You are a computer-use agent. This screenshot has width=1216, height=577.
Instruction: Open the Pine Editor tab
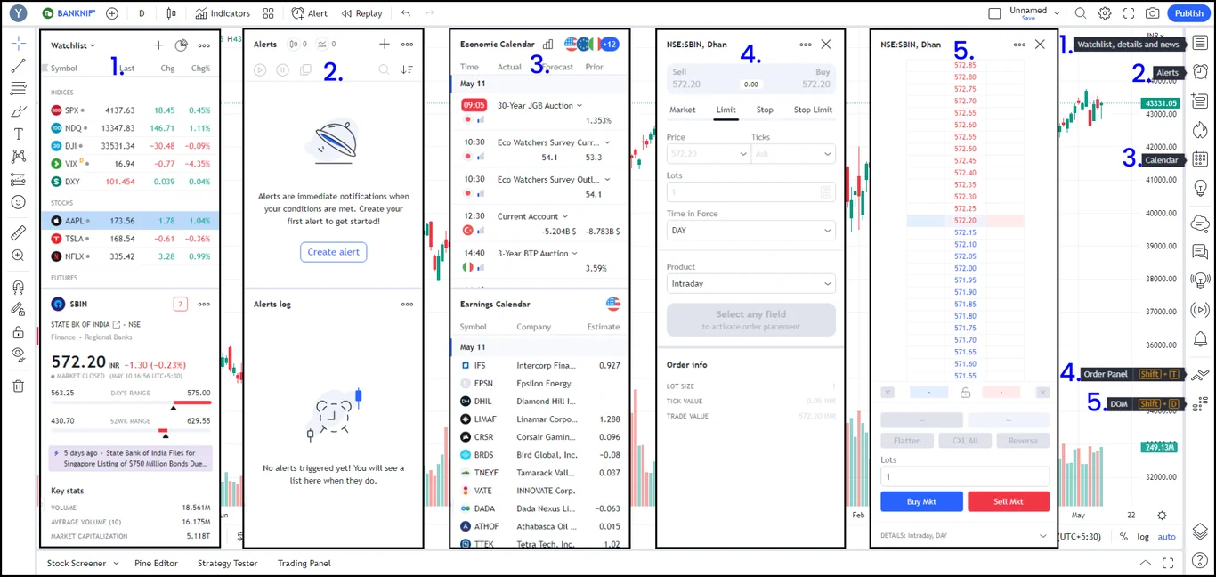pyautogui.click(x=157, y=564)
